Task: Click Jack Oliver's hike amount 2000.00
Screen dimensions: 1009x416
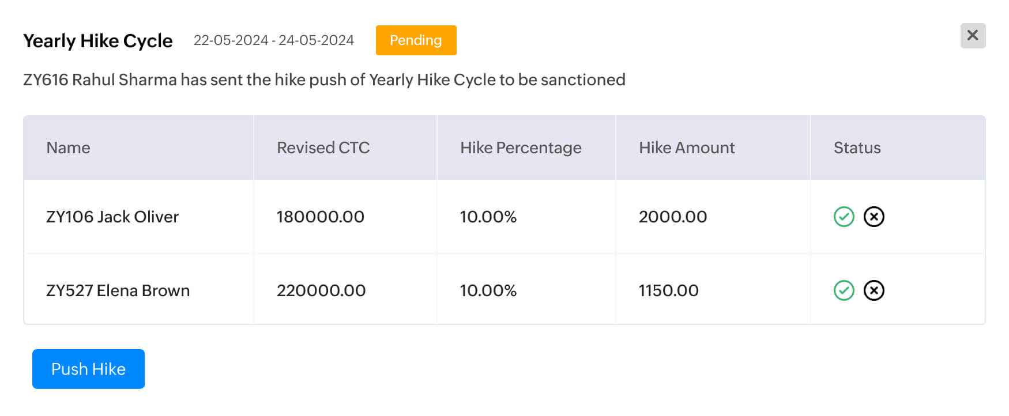Action: 672,217
